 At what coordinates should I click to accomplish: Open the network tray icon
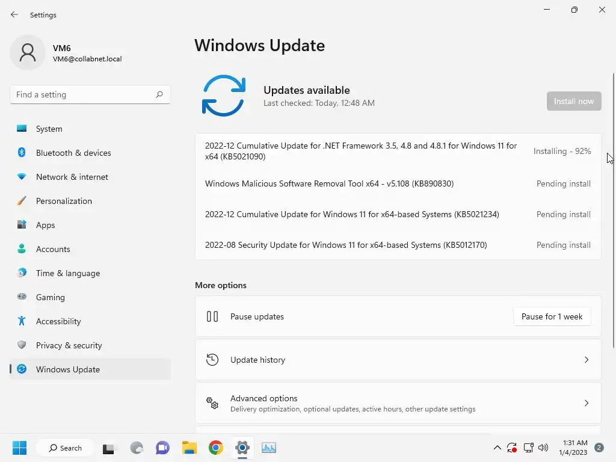[528, 448]
